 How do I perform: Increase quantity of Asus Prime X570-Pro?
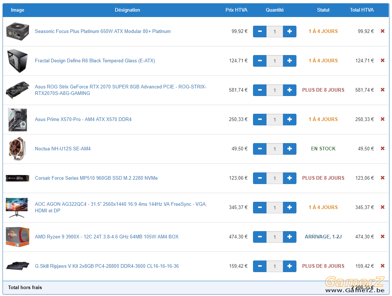[290, 120]
